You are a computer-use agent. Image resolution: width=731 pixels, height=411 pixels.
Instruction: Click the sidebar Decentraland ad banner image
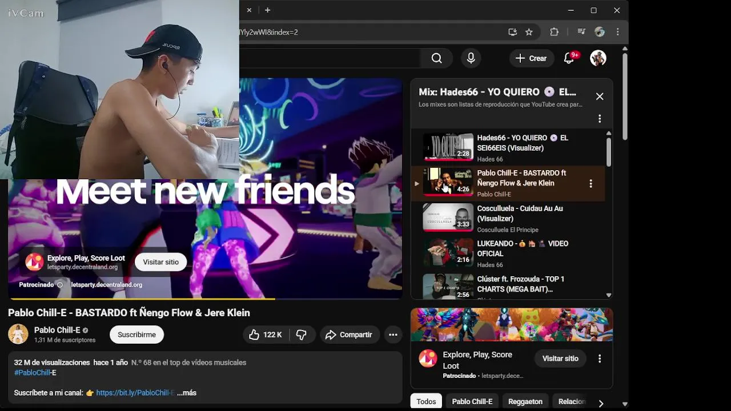point(512,325)
